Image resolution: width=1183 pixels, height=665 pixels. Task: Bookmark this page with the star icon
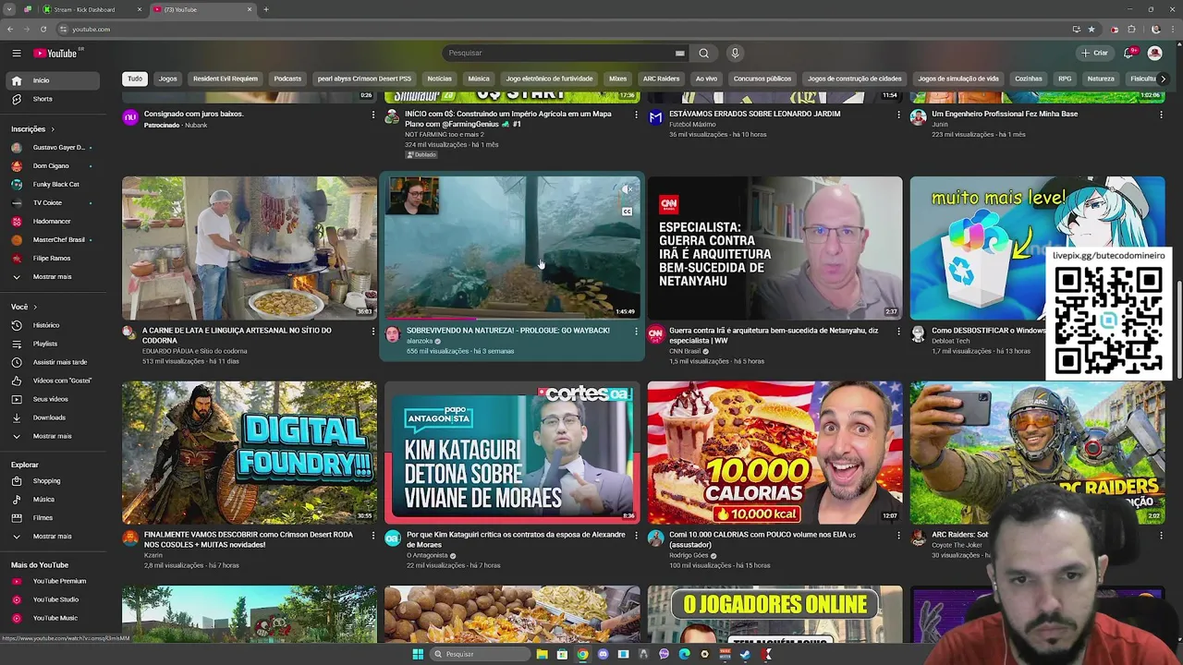pos(1092,30)
